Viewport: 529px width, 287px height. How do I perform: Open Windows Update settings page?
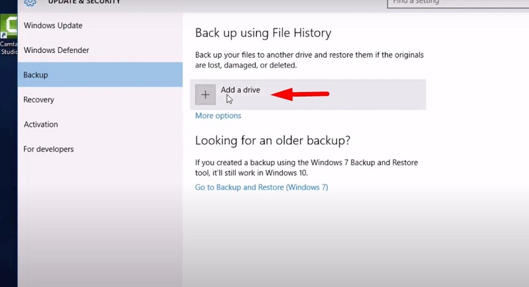click(x=53, y=26)
